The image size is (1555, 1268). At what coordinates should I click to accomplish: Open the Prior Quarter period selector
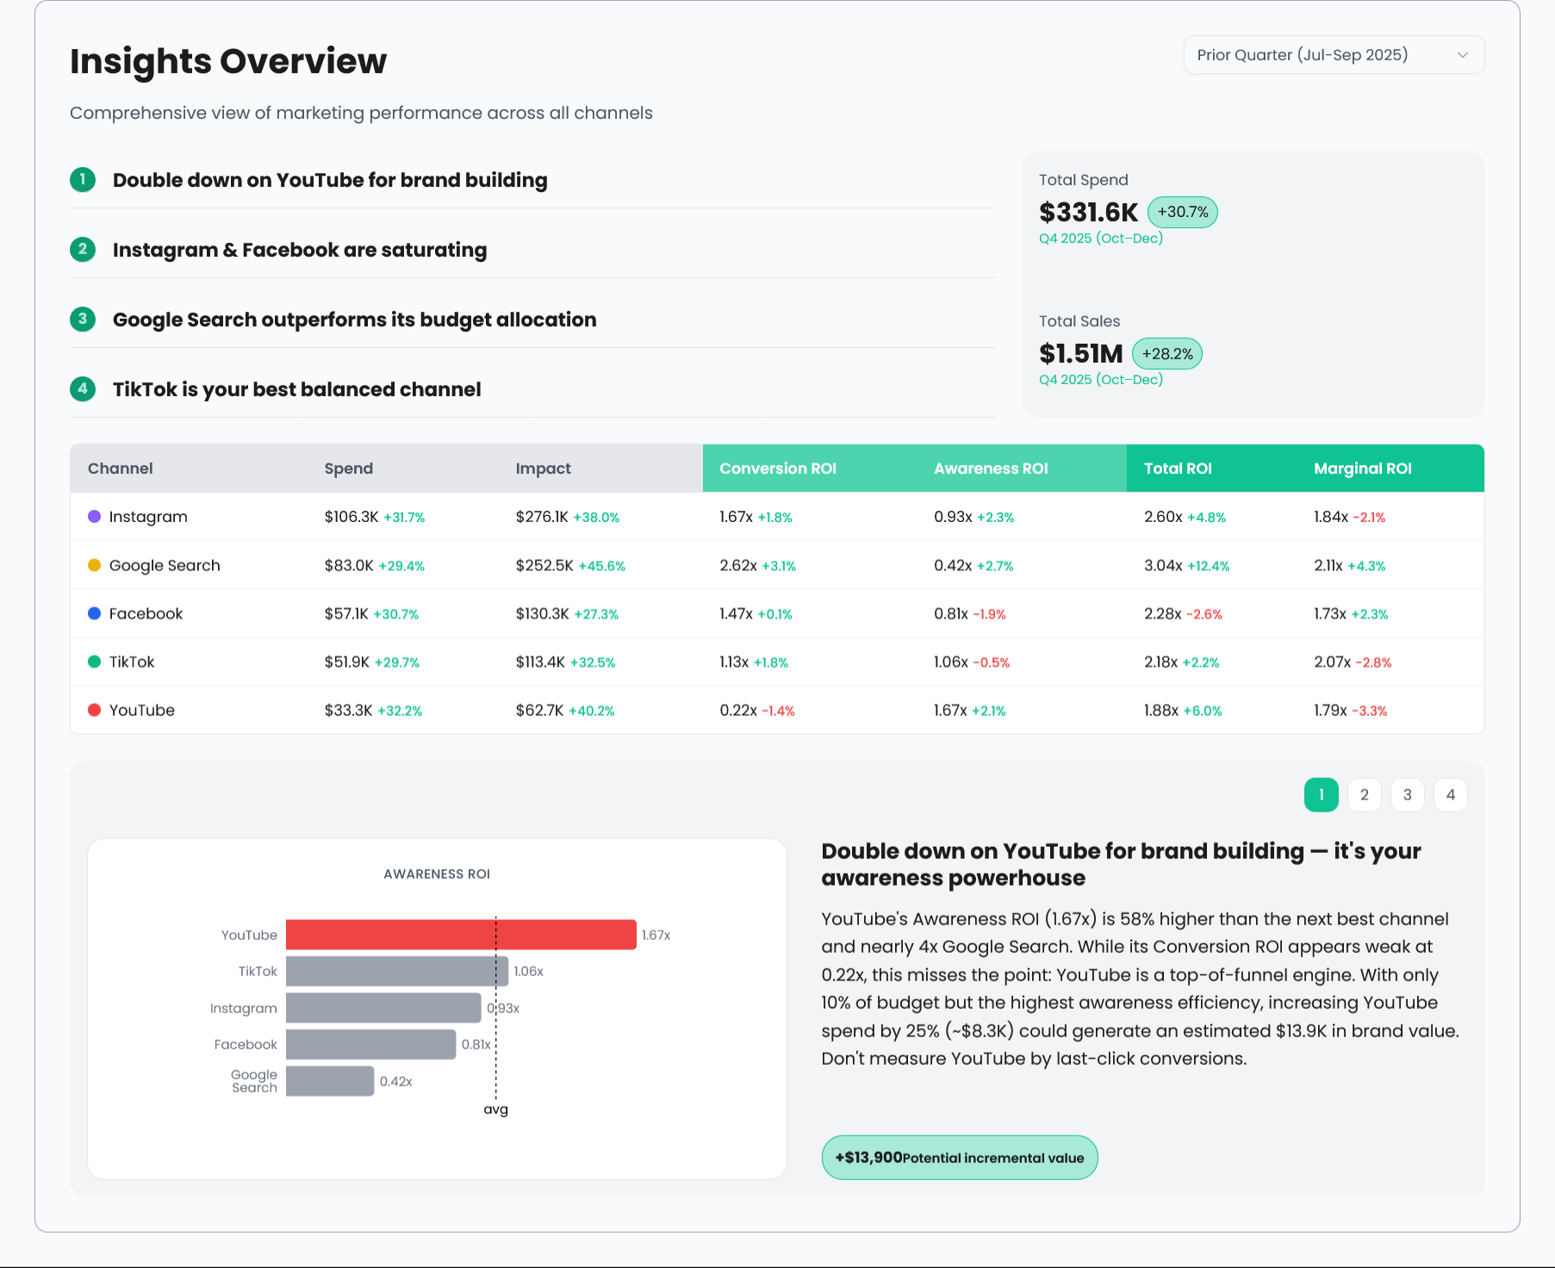coord(1334,54)
